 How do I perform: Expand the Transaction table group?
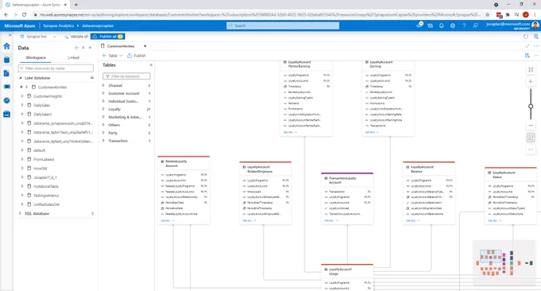click(x=103, y=141)
